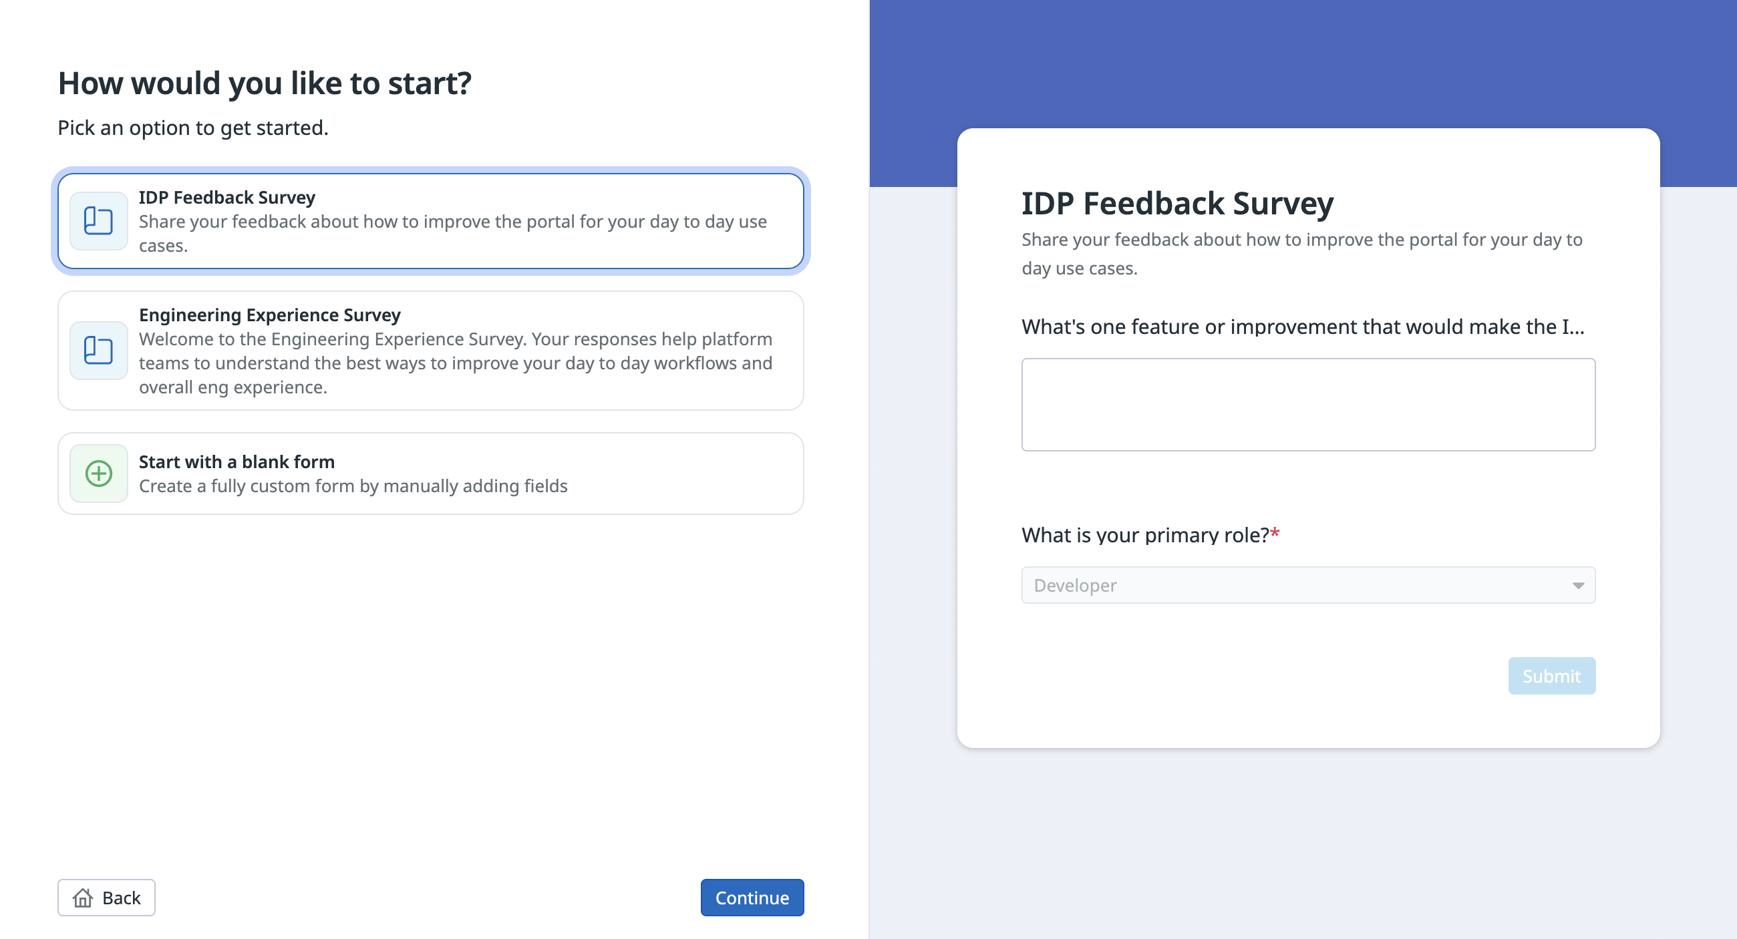Focus the feature improvement text area
The width and height of the screenshot is (1737, 939).
tap(1307, 405)
